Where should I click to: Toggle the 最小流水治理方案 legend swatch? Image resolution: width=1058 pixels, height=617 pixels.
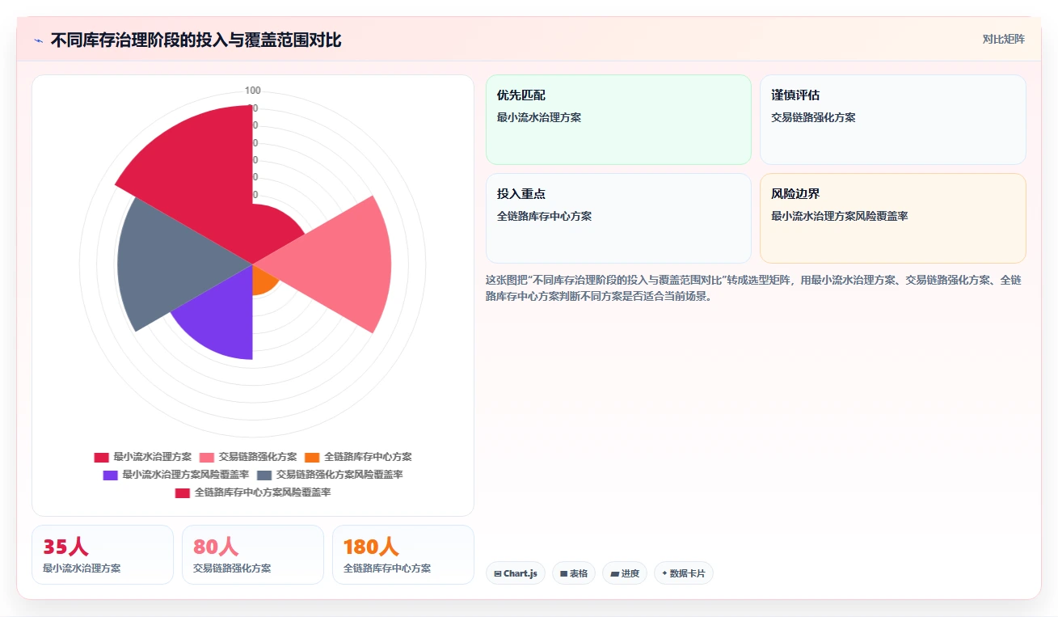click(101, 458)
